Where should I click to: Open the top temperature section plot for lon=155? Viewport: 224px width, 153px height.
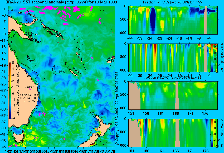click(x=173, y=20)
